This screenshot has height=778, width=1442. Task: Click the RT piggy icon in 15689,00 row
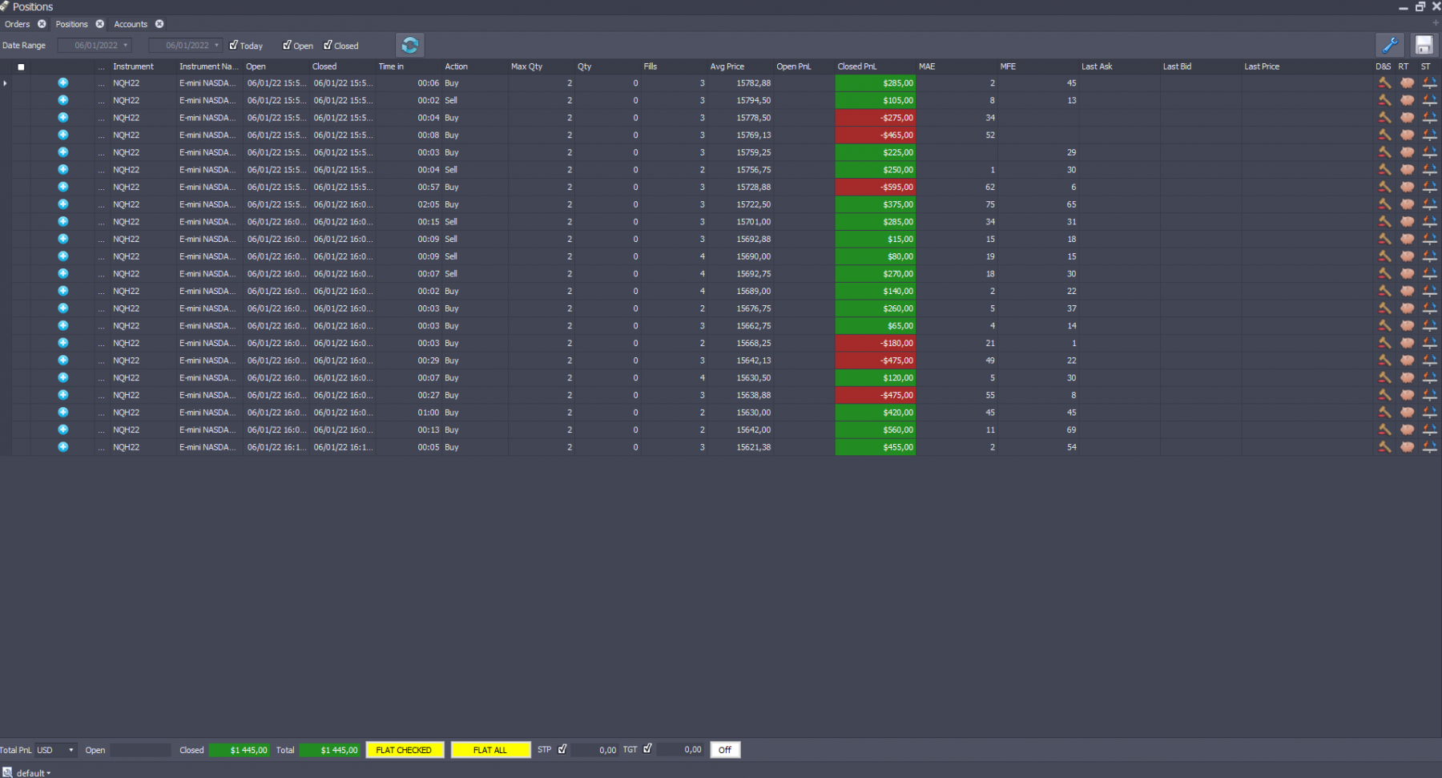coord(1407,291)
